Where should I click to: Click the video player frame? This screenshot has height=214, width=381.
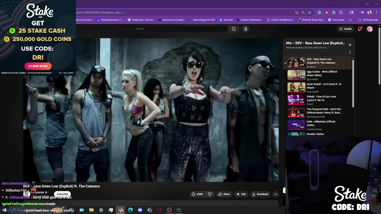pyautogui.click(x=151, y=110)
